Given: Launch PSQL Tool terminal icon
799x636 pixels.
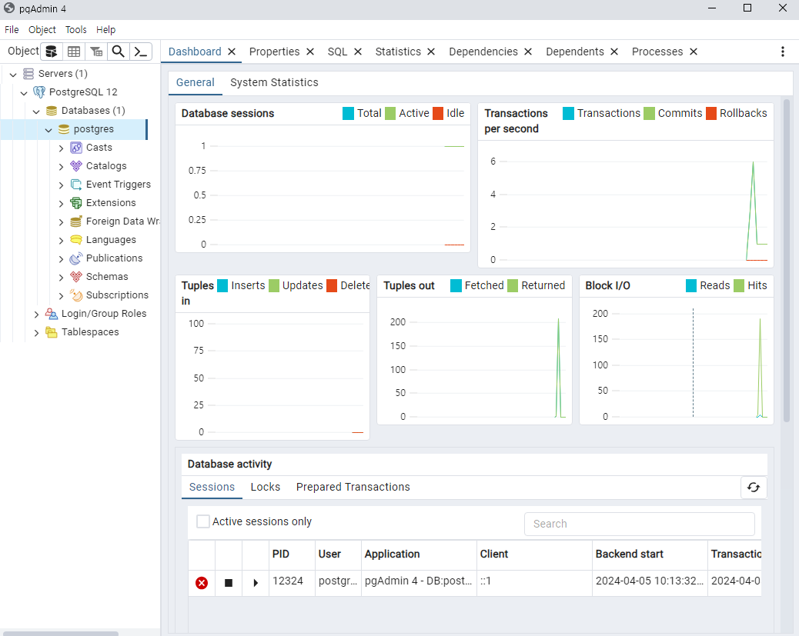Looking at the screenshot, I should coord(141,52).
